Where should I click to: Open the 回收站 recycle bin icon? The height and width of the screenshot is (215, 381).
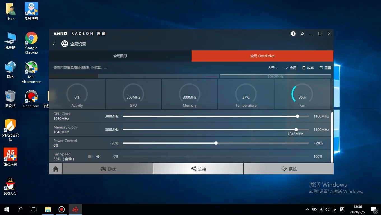pyautogui.click(x=10, y=99)
